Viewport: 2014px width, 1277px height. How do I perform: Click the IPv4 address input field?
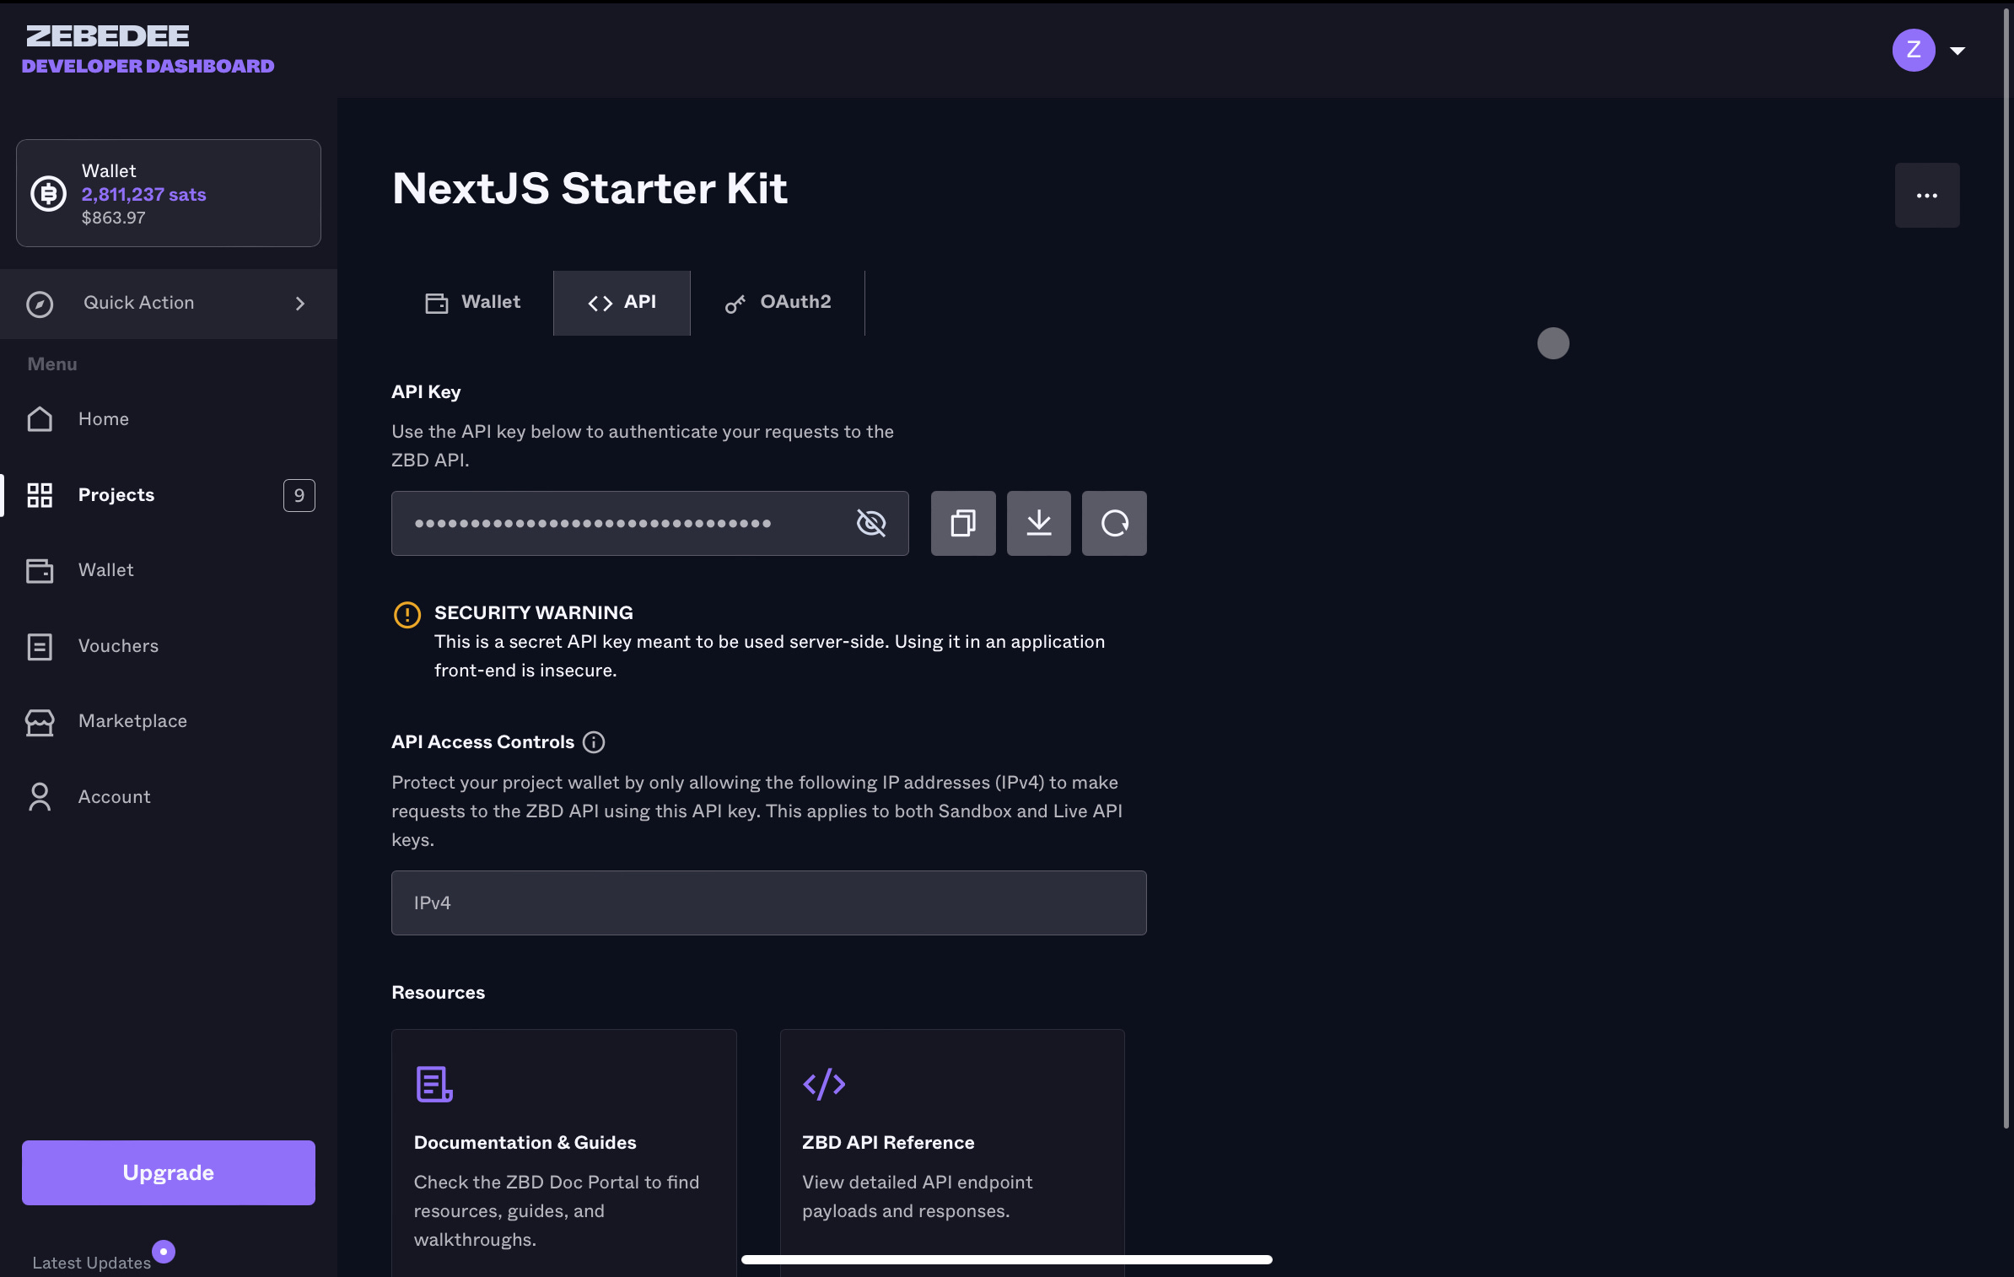[x=767, y=903]
